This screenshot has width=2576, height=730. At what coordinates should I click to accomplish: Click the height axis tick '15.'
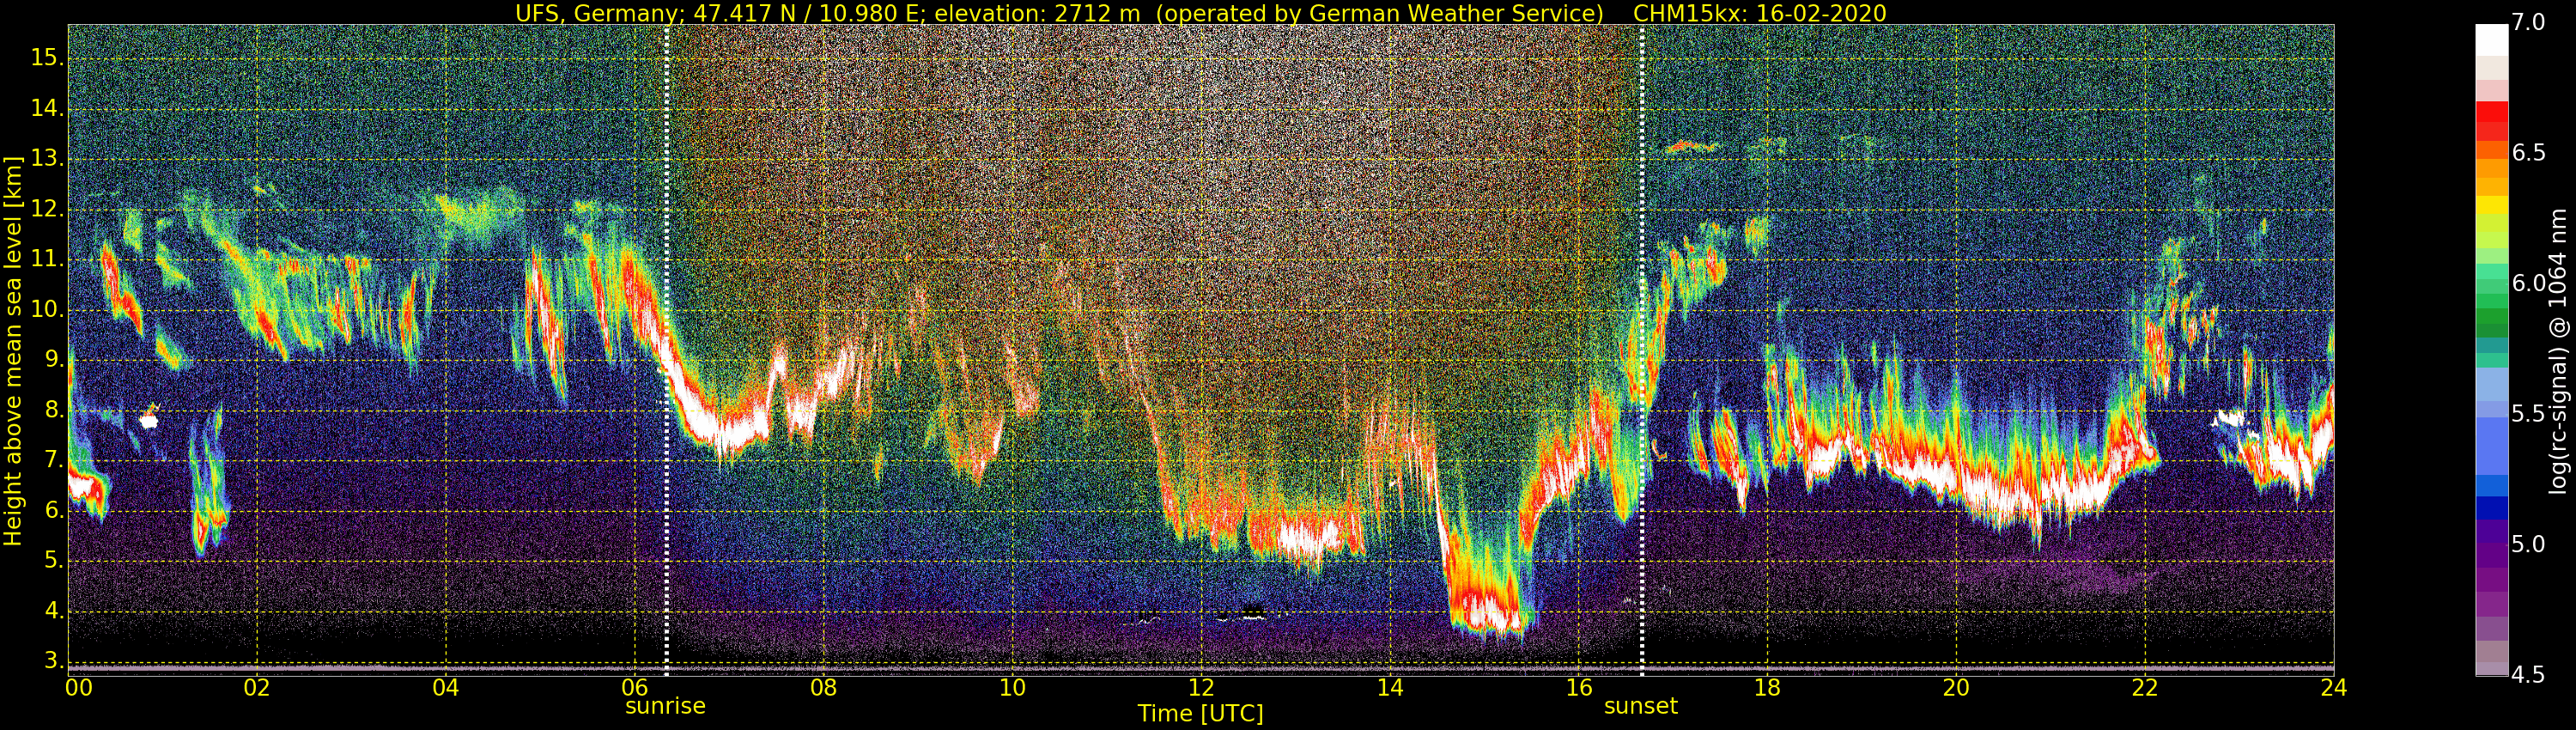tap(47, 58)
